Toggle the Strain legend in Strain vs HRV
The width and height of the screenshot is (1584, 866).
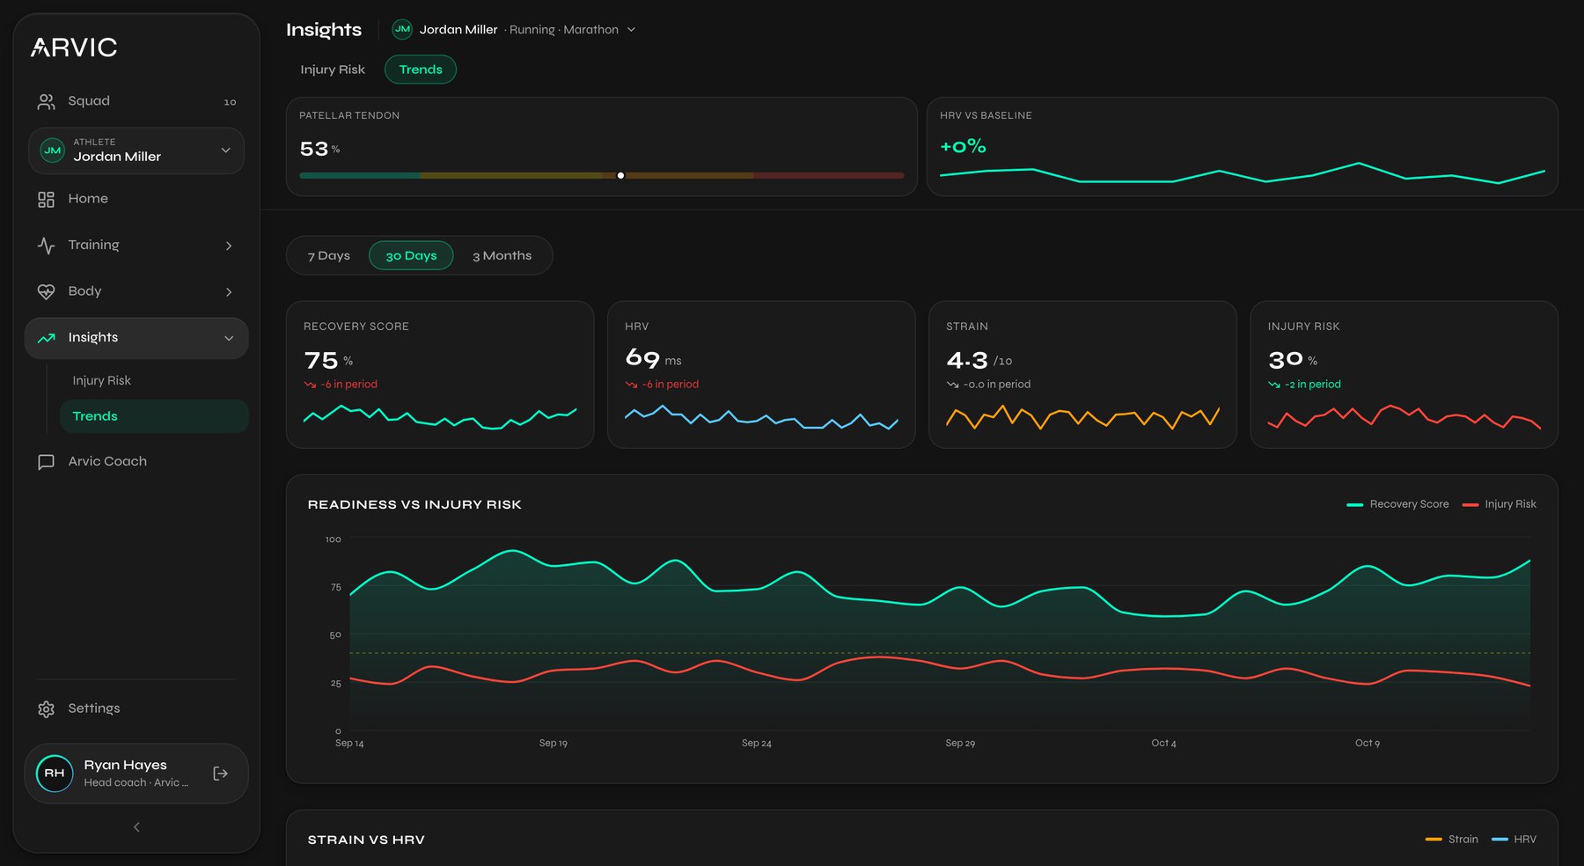point(1452,840)
